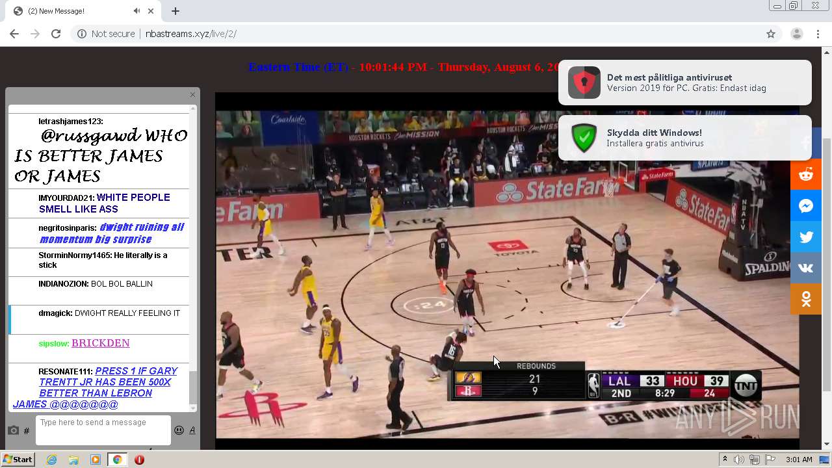832x468 pixels.
Task: Click BRICKDEN message link
Action: coord(101,343)
